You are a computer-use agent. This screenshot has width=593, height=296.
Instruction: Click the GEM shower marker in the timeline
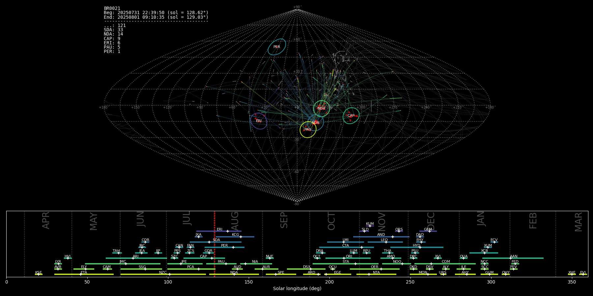[x=429, y=231]
